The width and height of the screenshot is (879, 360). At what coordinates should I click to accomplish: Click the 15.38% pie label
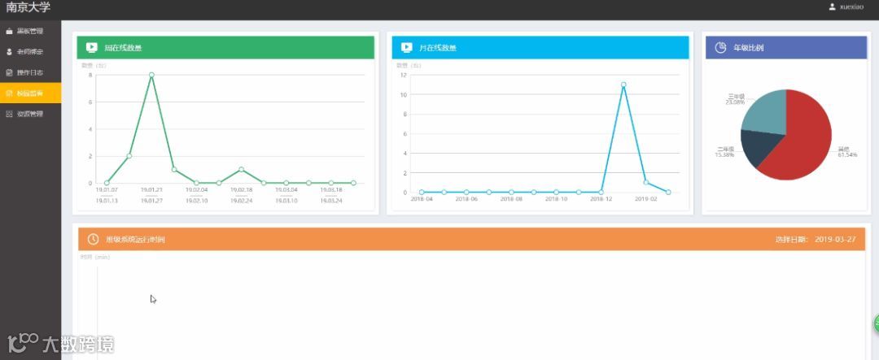(724, 154)
